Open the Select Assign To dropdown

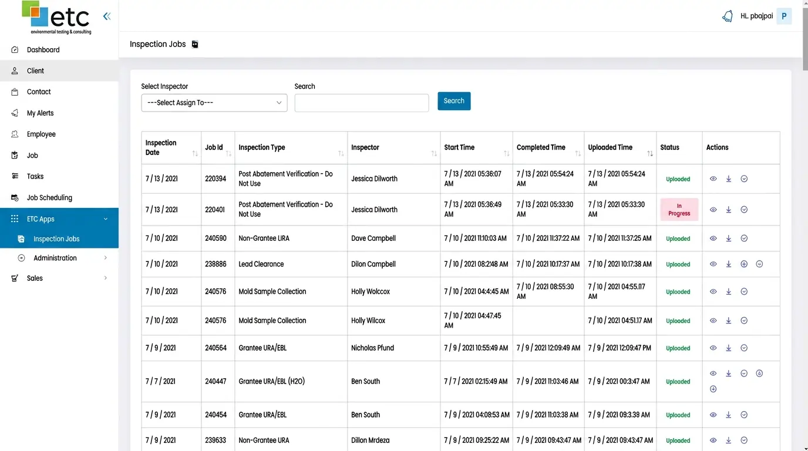pyautogui.click(x=214, y=103)
